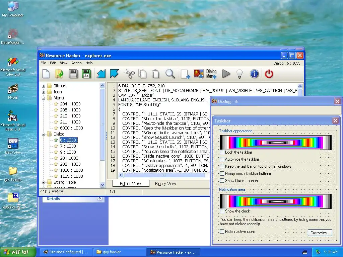Click the green Save As floppy icon
The width and height of the screenshot is (343, 257).
coord(86,74)
